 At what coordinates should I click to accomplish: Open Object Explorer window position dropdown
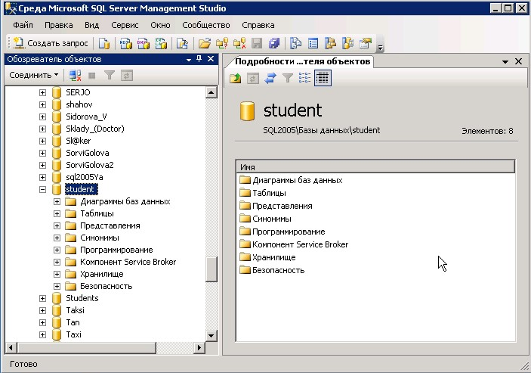(x=189, y=60)
